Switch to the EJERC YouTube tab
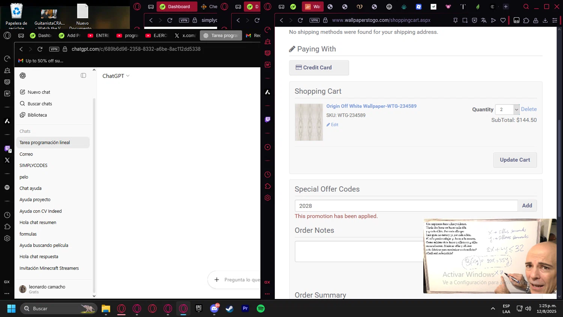This screenshot has width=563, height=317. [156, 35]
